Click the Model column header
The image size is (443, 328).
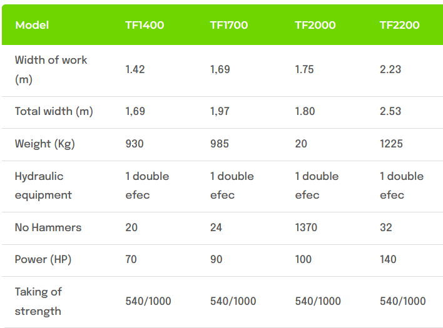[32, 26]
